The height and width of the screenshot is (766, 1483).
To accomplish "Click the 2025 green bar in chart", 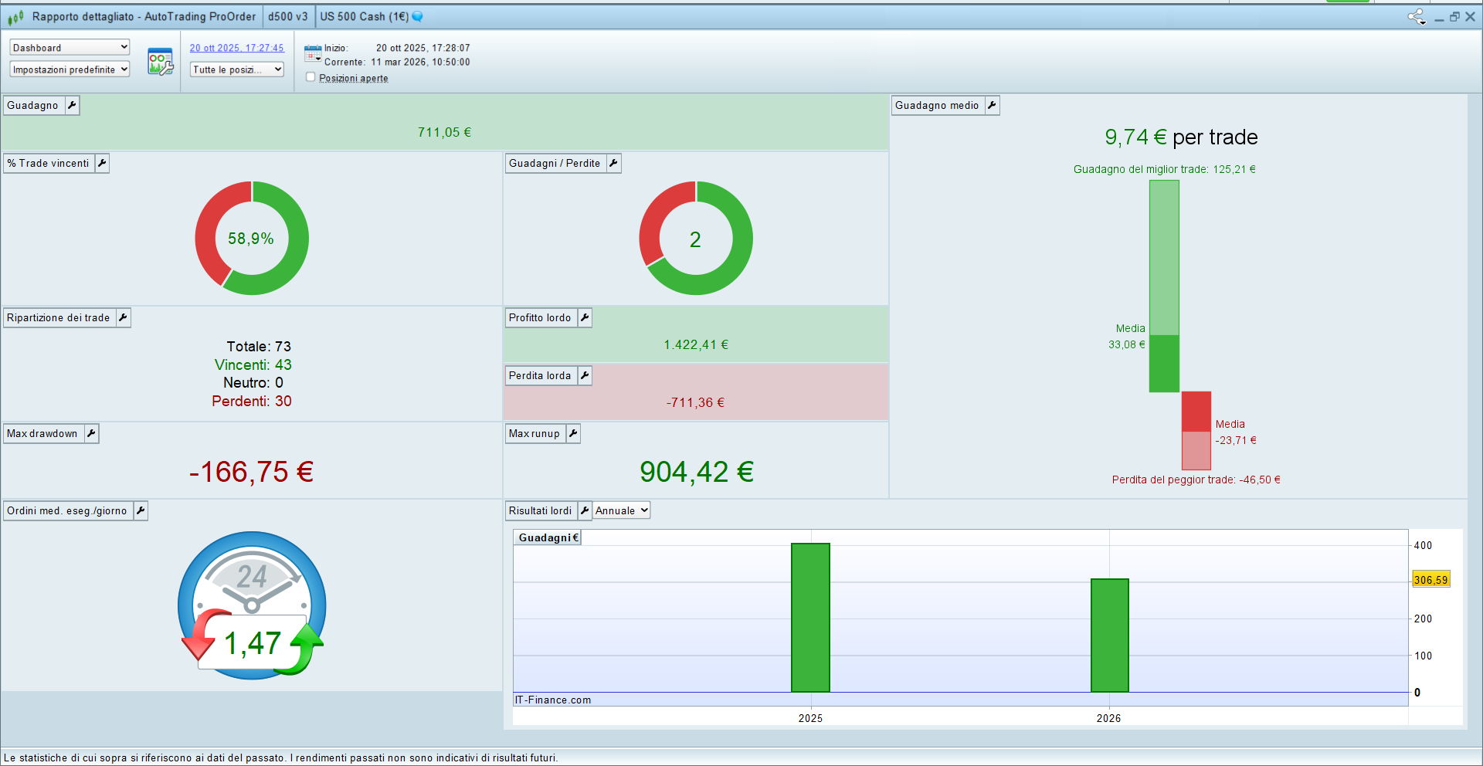I will click(x=810, y=618).
